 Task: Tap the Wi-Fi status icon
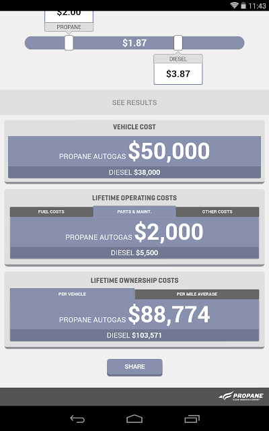234,5
